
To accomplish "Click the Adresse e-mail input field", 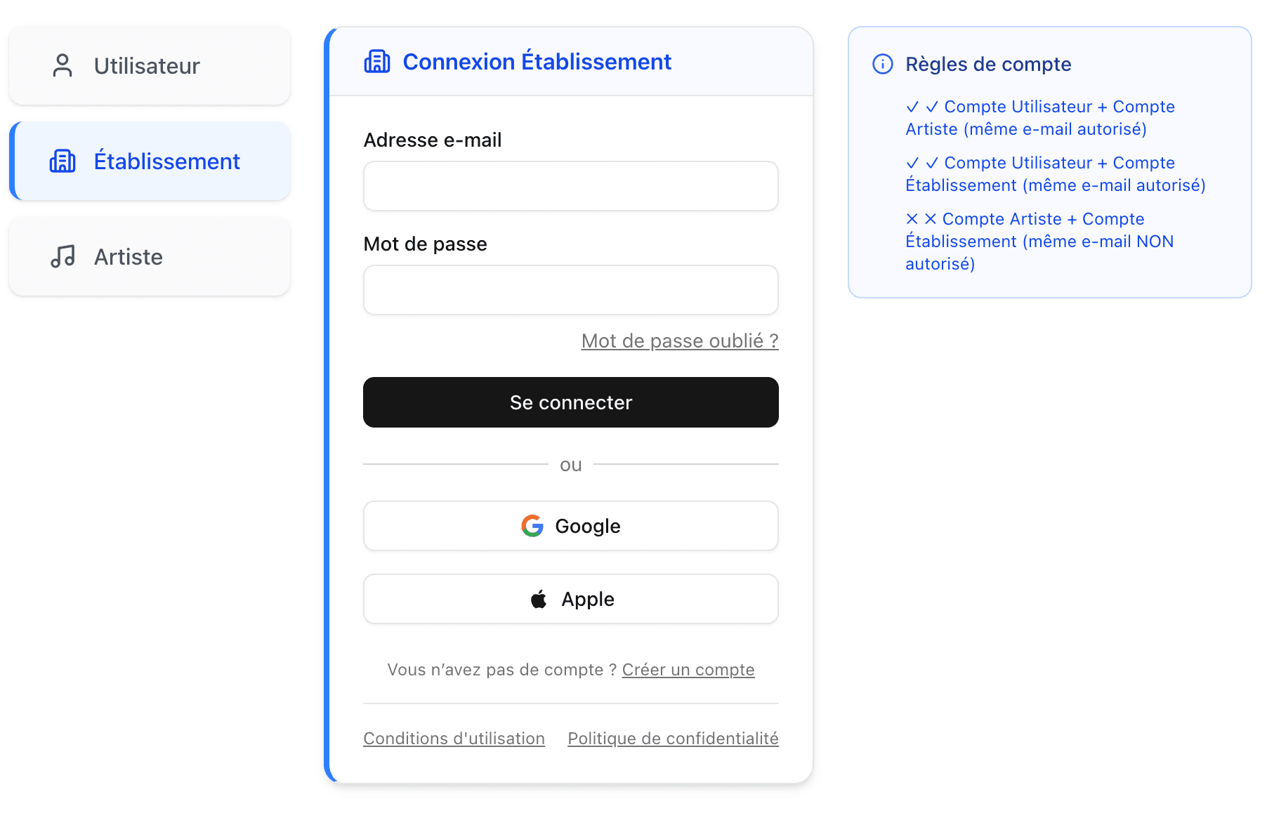I will pos(570,186).
